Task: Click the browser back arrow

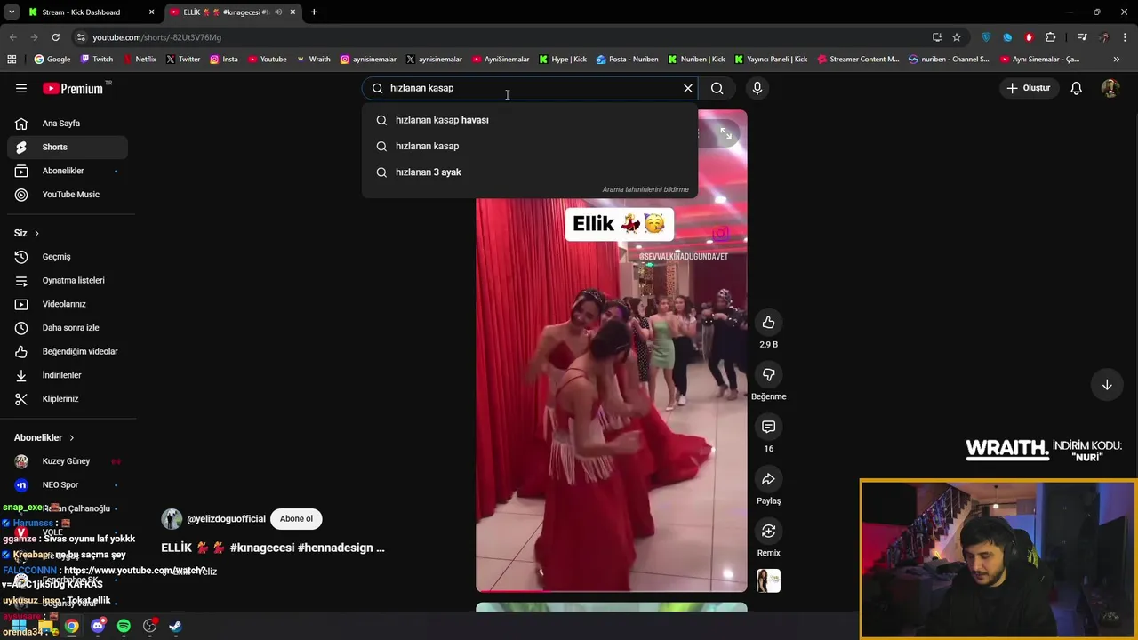Action: click(x=12, y=37)
